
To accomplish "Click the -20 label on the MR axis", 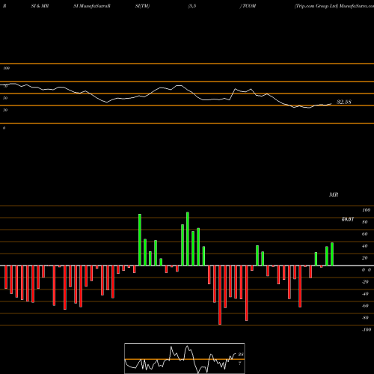I will (365, 282).
